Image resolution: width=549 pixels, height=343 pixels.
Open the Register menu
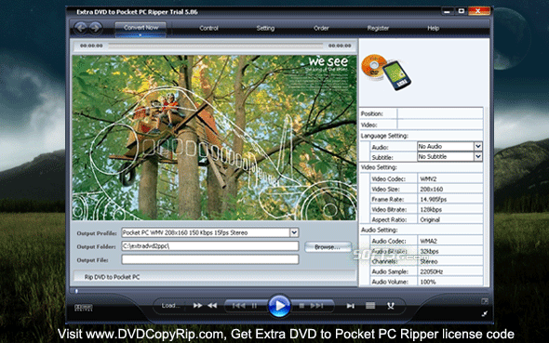[x=378, y=28]
